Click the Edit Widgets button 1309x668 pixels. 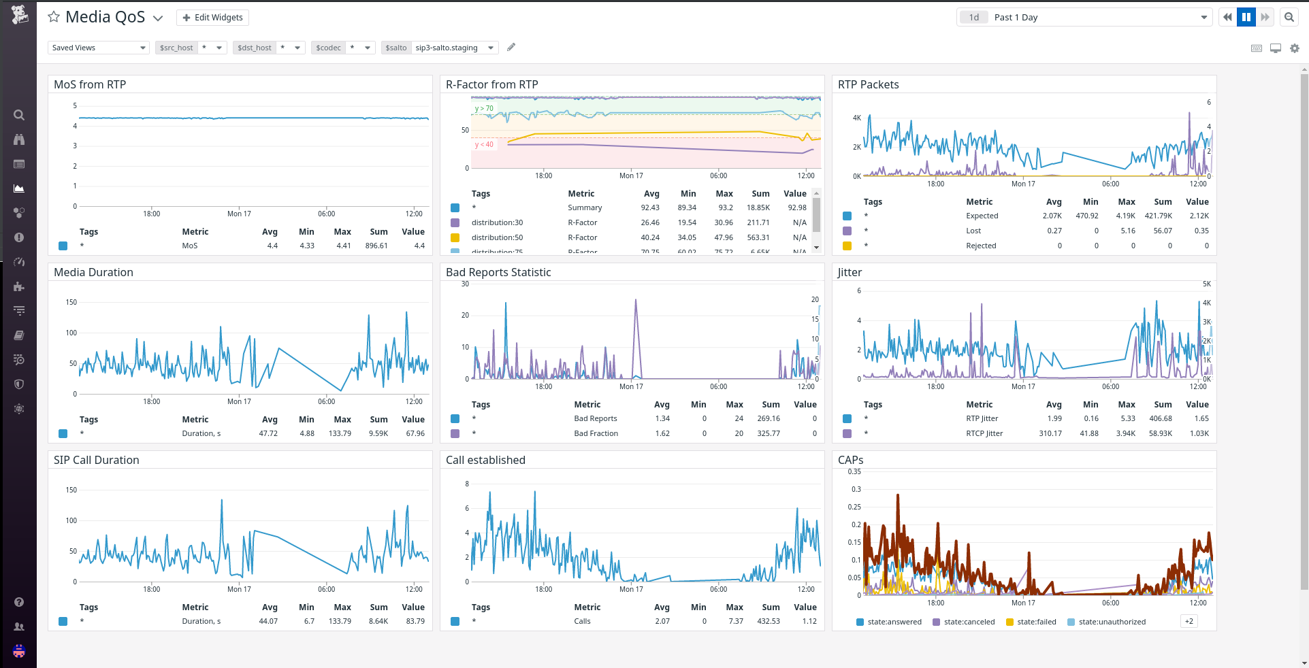click(x=212, y=17)
